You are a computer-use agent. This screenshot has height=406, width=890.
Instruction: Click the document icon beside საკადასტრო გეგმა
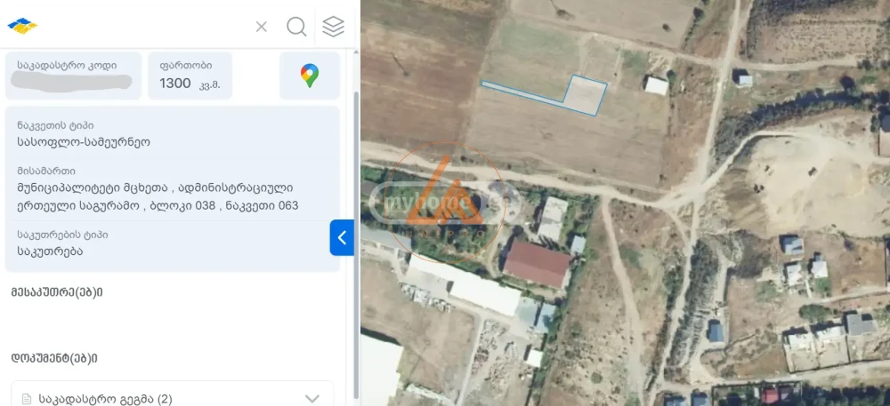click(x=26, y=399)
